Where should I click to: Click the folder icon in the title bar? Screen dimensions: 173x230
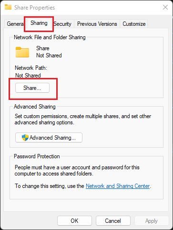(8, 7)
